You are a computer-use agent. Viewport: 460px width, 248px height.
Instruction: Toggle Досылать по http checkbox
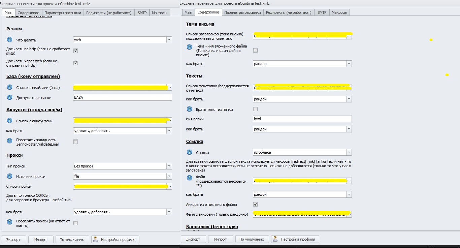[76, 51]
